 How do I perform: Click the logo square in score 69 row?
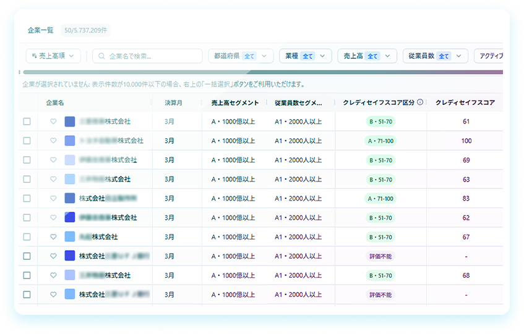coord(69,160)
